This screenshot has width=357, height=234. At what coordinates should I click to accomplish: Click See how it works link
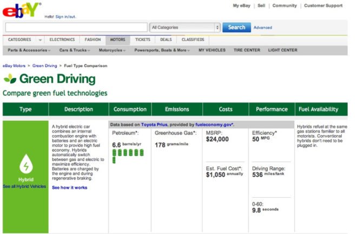pyautogui.click(x=70, y=188)
